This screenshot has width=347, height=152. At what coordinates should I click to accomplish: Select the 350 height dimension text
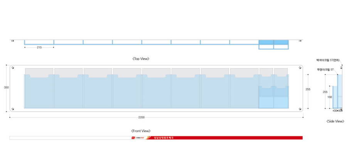pos(7,87)
